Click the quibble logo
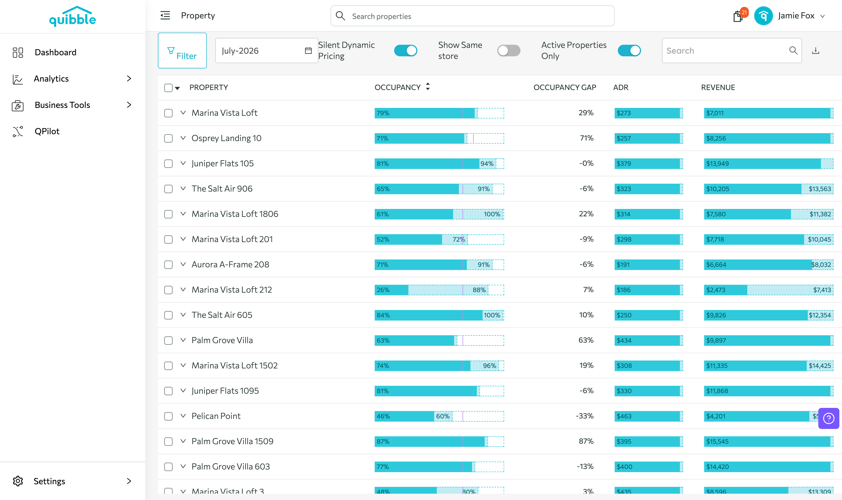The width and height of the screenshot is (842, 500). tap(72, 17)
